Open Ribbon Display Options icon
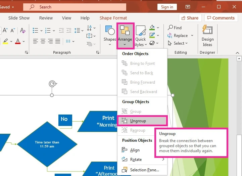This screenshot has height=176, width=242. [188, 7]
